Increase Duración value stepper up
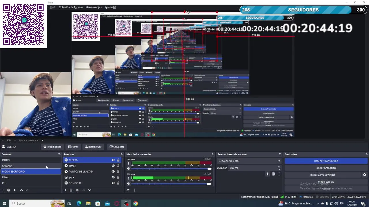 [x=279, y=166]
